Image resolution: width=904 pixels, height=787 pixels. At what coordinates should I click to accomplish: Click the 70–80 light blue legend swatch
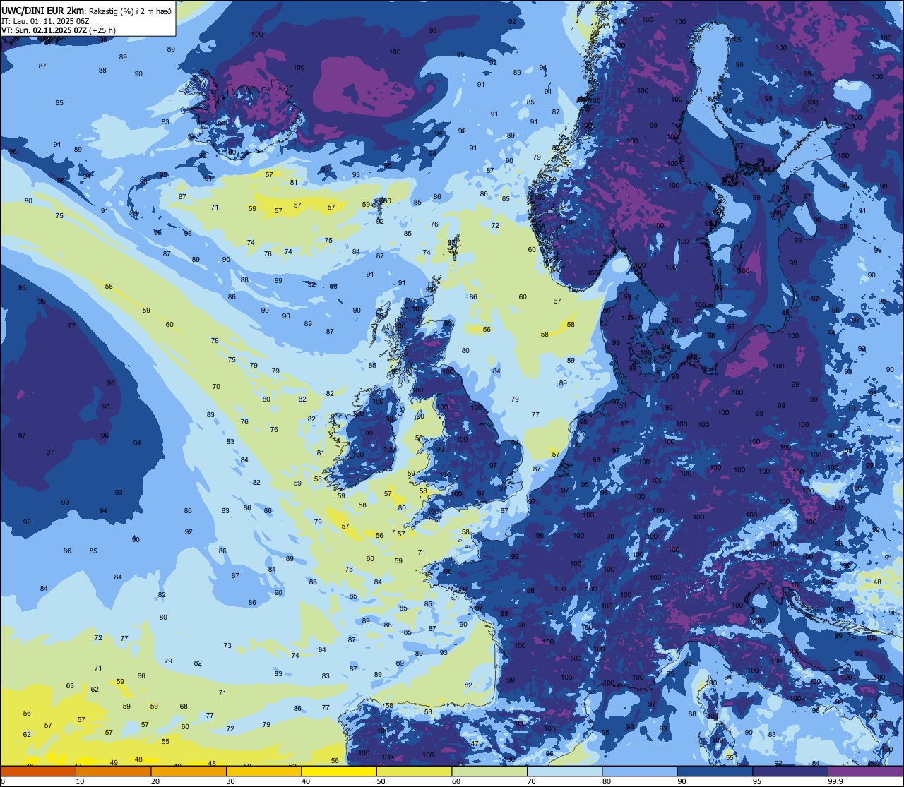(564, 771)
